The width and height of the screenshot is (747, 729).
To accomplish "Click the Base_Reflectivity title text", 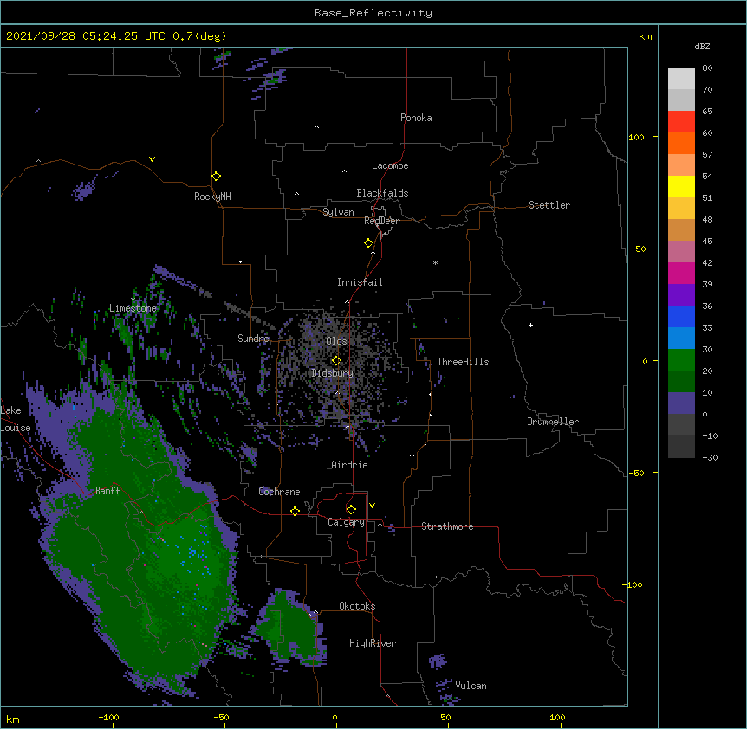I will point(373,13).
